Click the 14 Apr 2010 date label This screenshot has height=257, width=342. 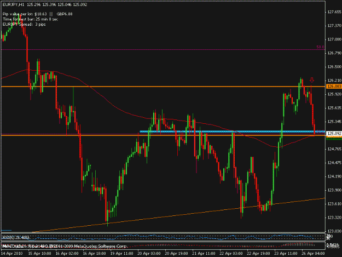tap(12, 254)
